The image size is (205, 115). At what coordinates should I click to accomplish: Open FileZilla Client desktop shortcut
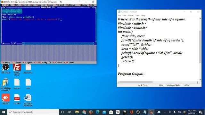click(x=17, y=70)
